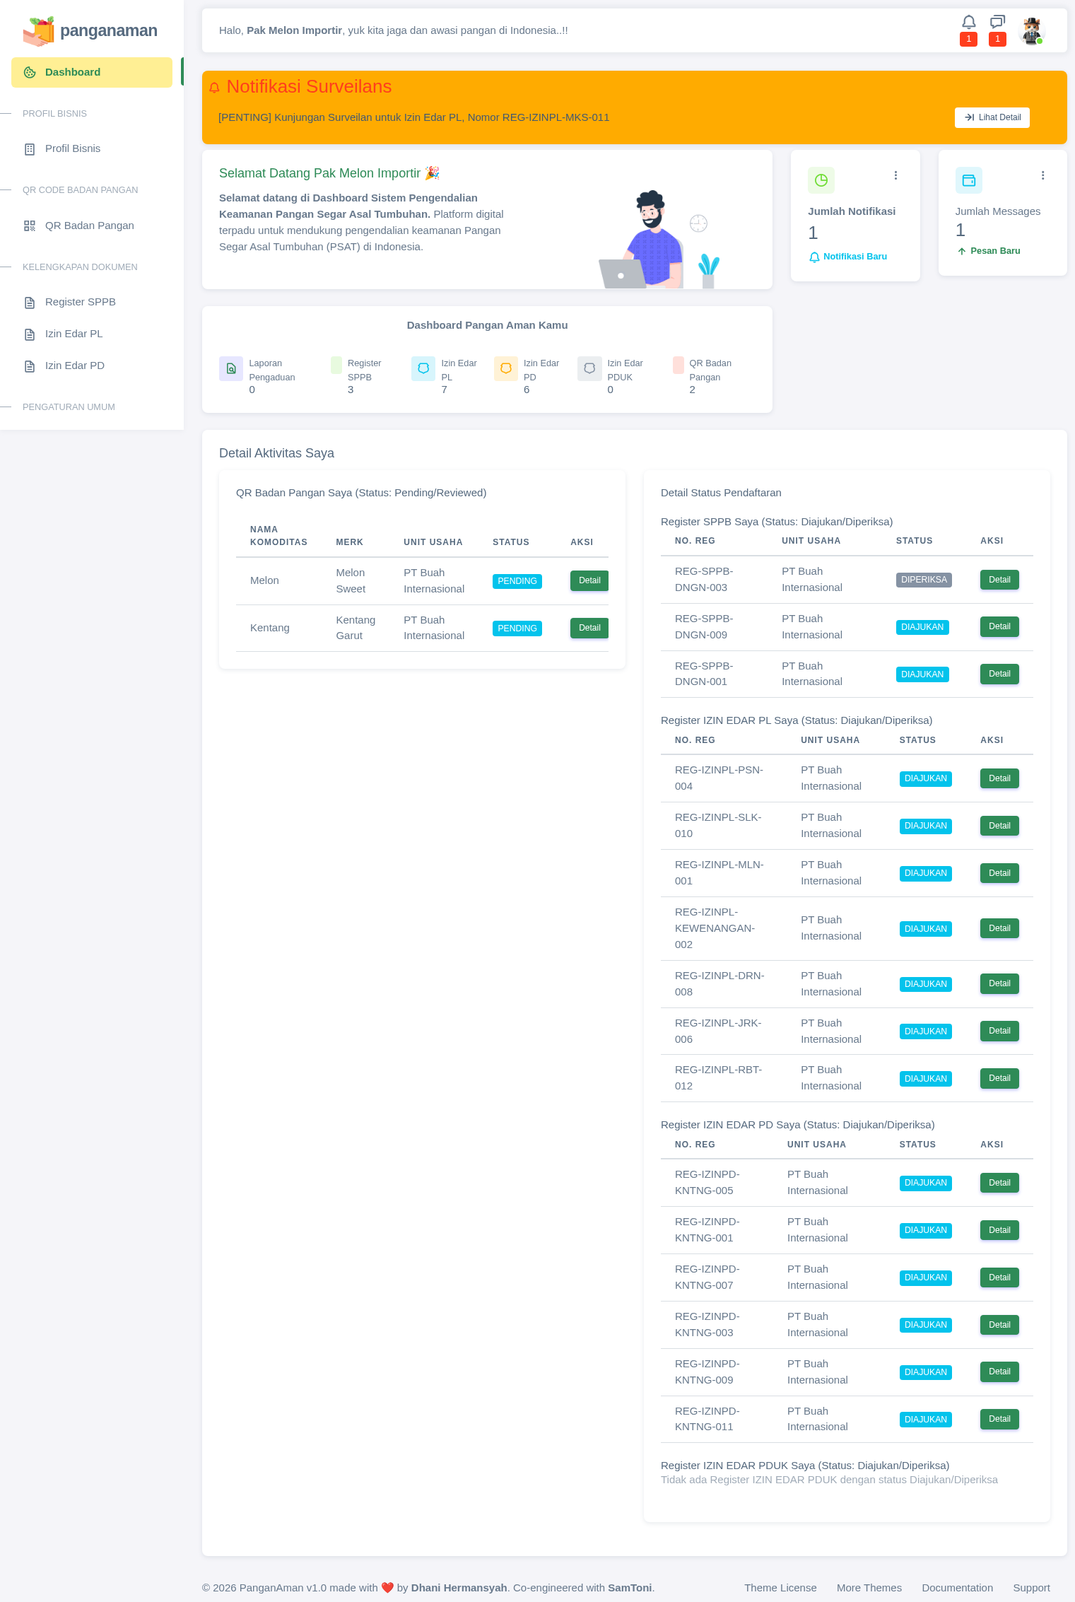The height and width of the screenshot is (1602, 1075).
Task: Click the Lihat Detail button
Action: tap(992, 117)
